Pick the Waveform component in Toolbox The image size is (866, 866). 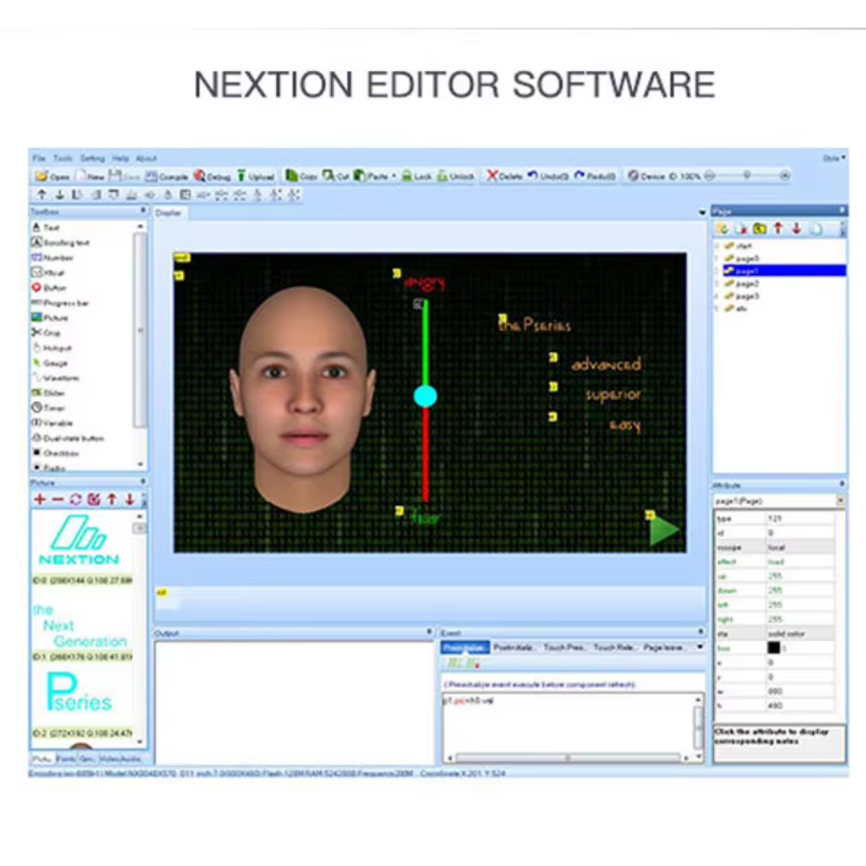pos(59,378)
